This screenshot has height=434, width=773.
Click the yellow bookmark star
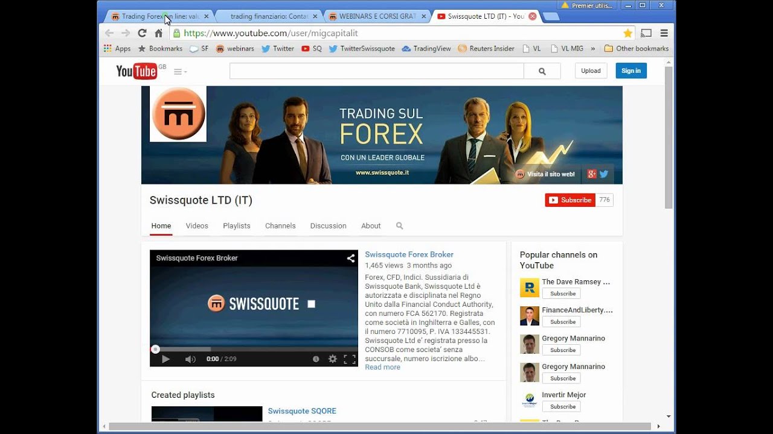point(628,34)
